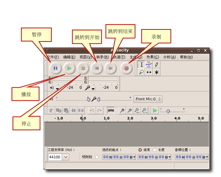This screenshot has width=221, height=177.
Task: Open the 视图(V) menu
Action: [x=86, y=57]
